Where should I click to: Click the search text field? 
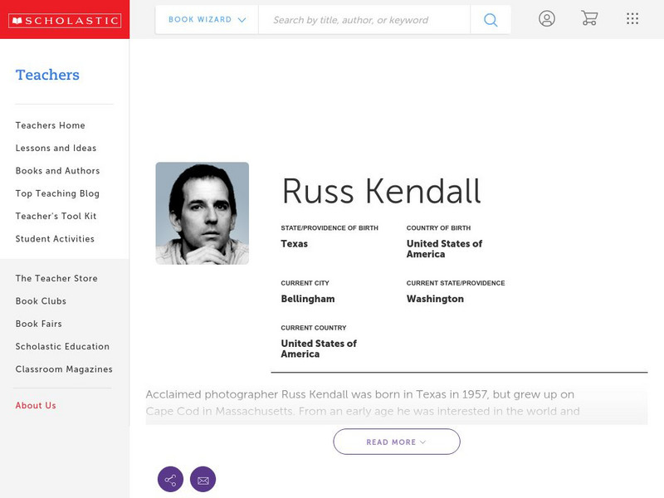[364, 20]
